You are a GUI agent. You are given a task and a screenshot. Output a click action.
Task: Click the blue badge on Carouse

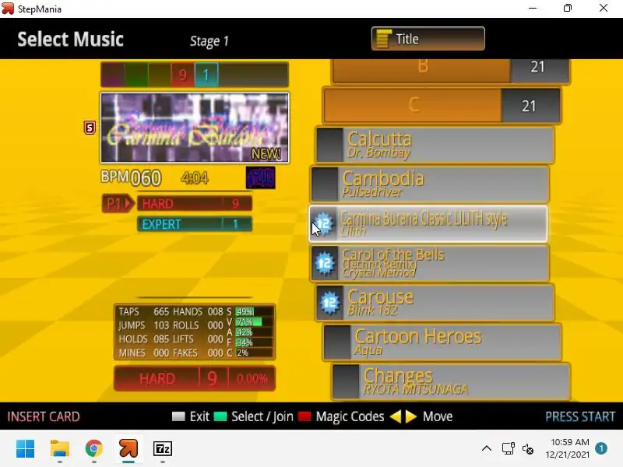pos(329,303)
